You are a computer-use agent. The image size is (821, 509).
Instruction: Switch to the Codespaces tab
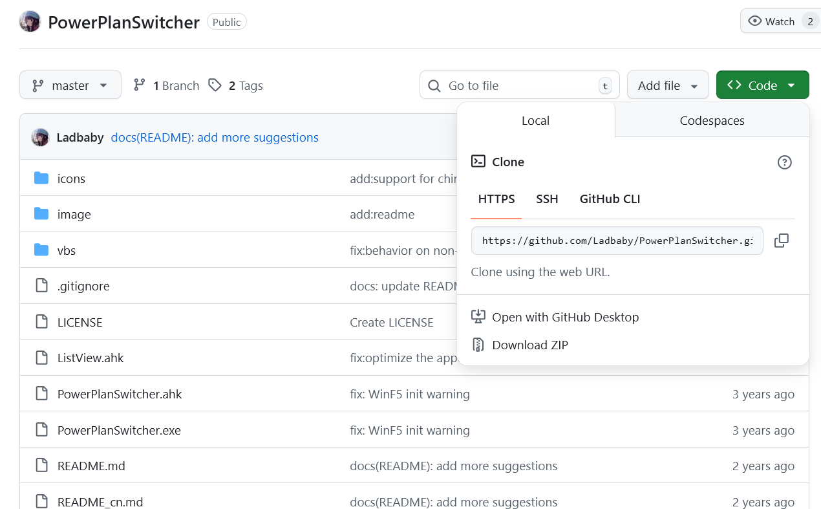(712, 120)
